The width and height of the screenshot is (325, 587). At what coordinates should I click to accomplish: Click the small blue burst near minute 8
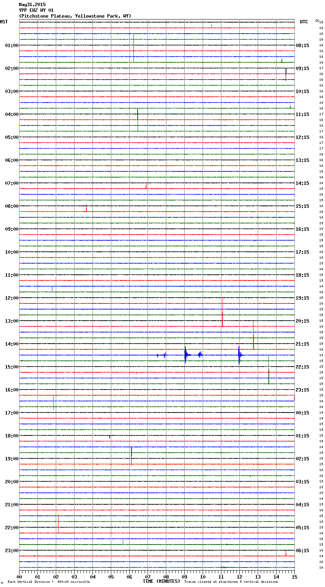(165, 355)
